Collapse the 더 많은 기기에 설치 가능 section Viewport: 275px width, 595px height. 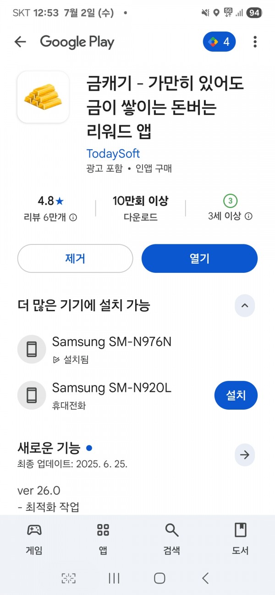245,306
